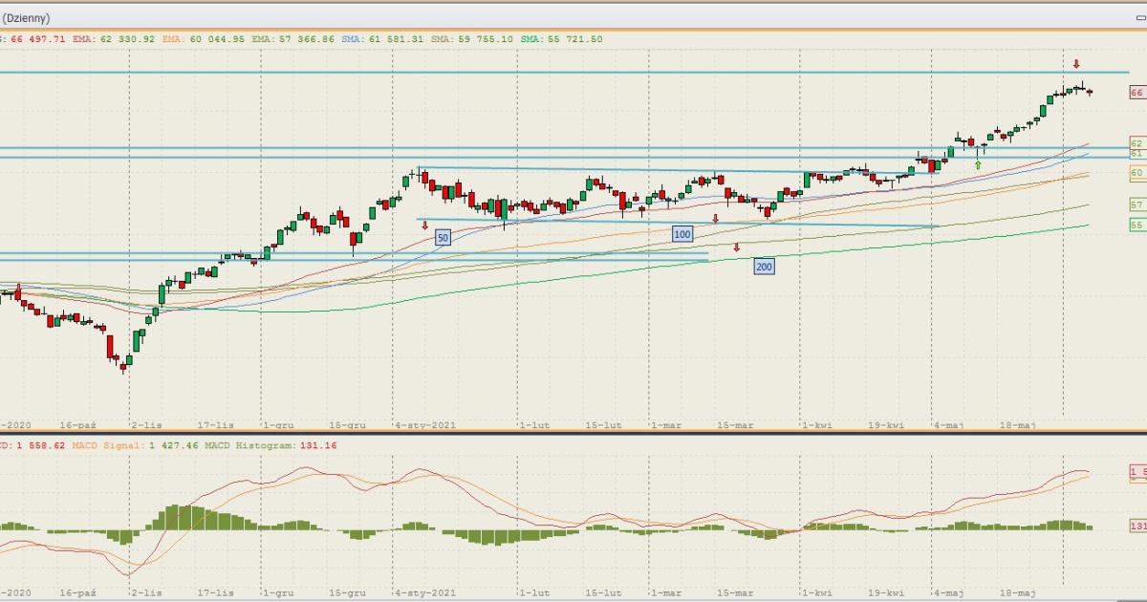The width and height of the screenshot is (1147, 602).
Task: Click the green up arrow below the May candles
Action: (978, 165)
